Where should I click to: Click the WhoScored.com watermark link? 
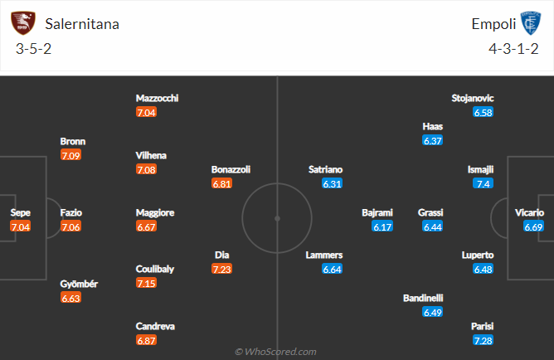276,352
